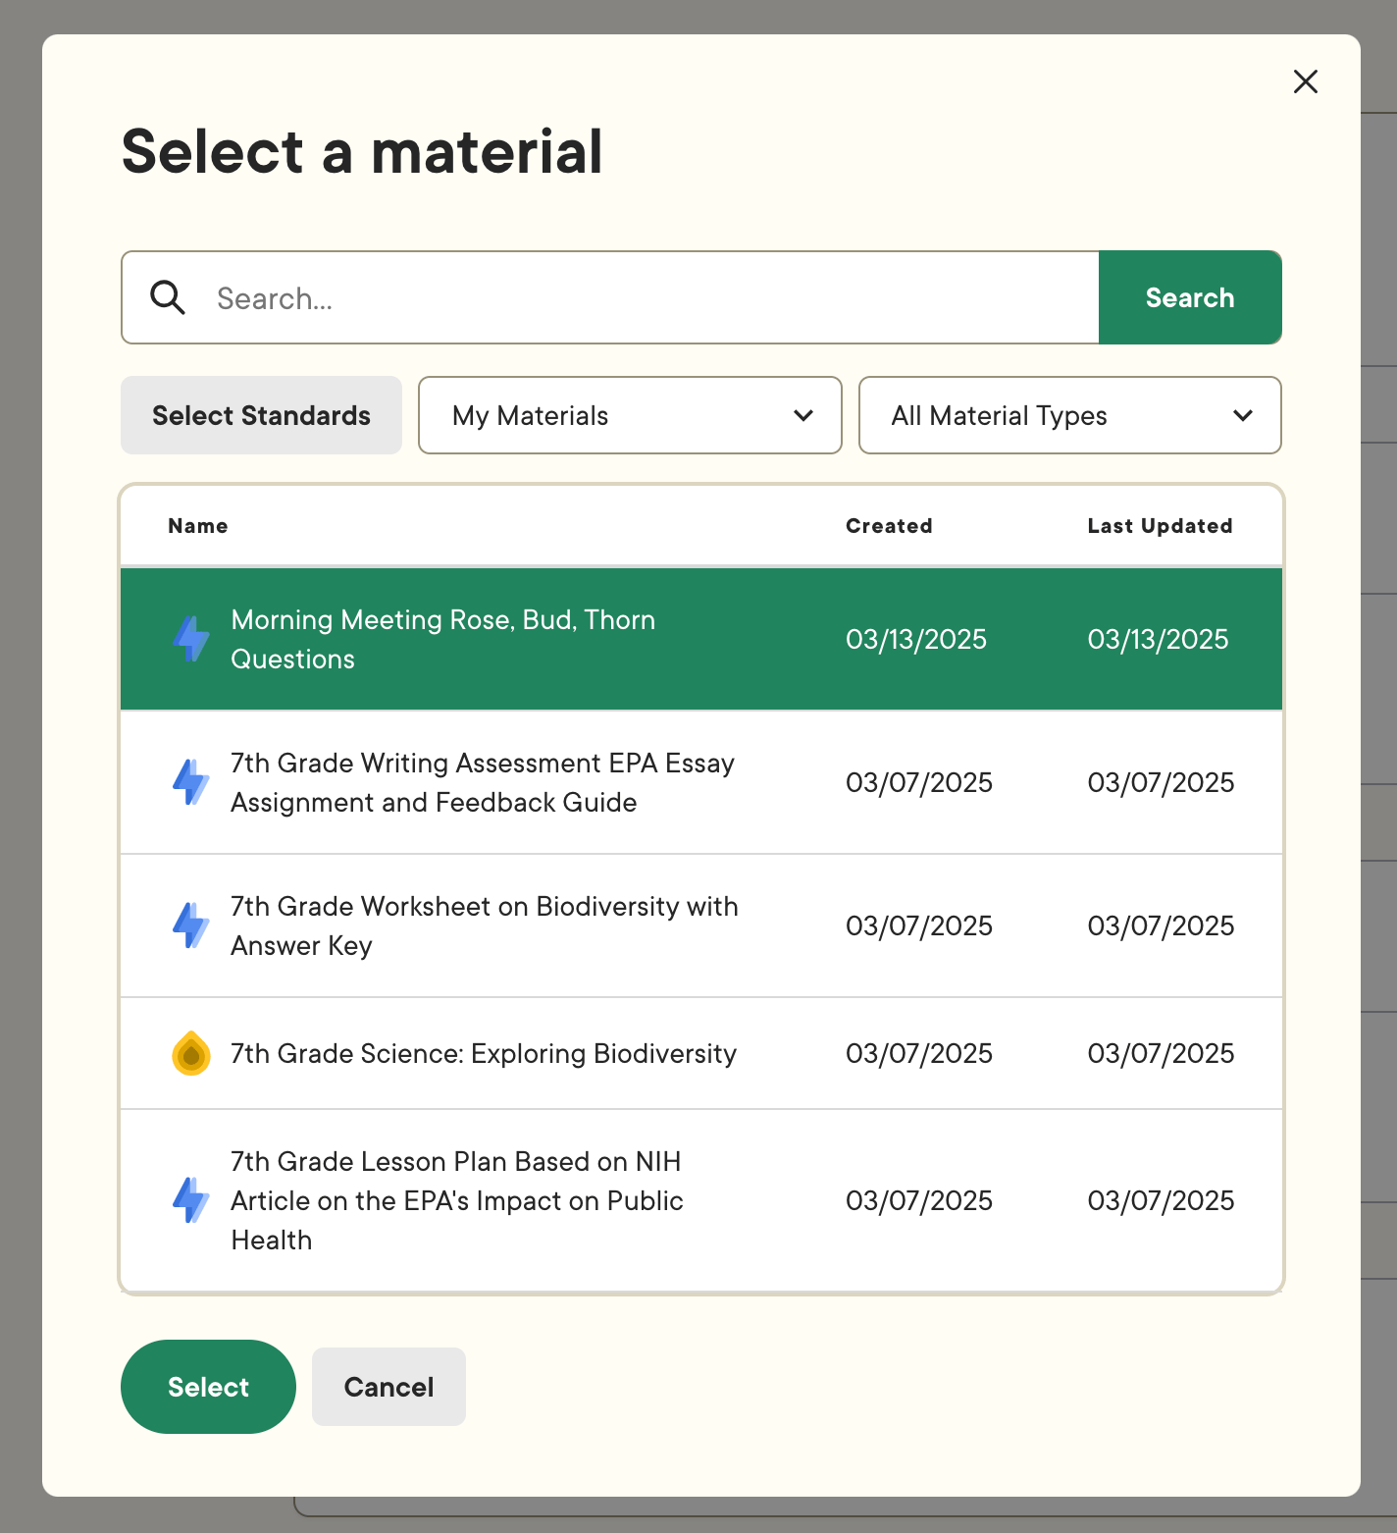Click lightning icon beside NIH Lesson Plan

pyautogui.click(x=191, y=1200)
